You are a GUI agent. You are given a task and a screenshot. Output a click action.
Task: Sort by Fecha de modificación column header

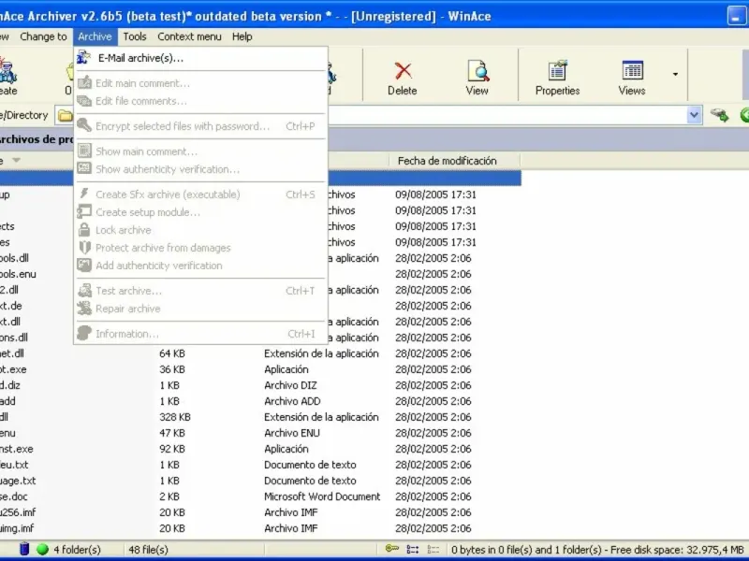448,161
